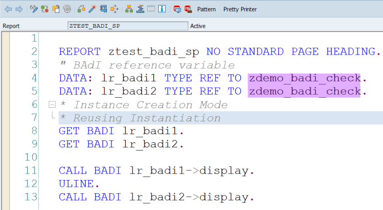Screen dimensions: 383x210
Task: Click the 'Instance Creation Mode' comment
Action: [150, 105]
